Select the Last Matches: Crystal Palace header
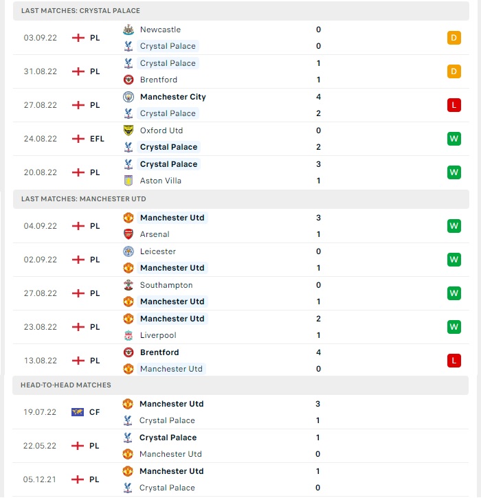This screenshot has height=498, width=481. point(240,11)
